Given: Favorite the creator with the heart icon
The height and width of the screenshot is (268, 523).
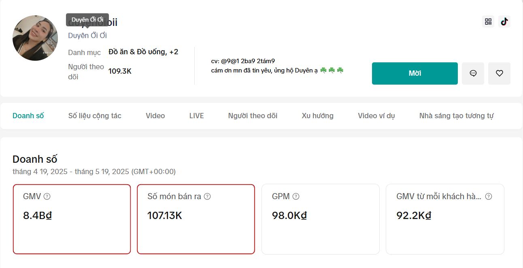Looking at the screenshot, I should point(499,73).
